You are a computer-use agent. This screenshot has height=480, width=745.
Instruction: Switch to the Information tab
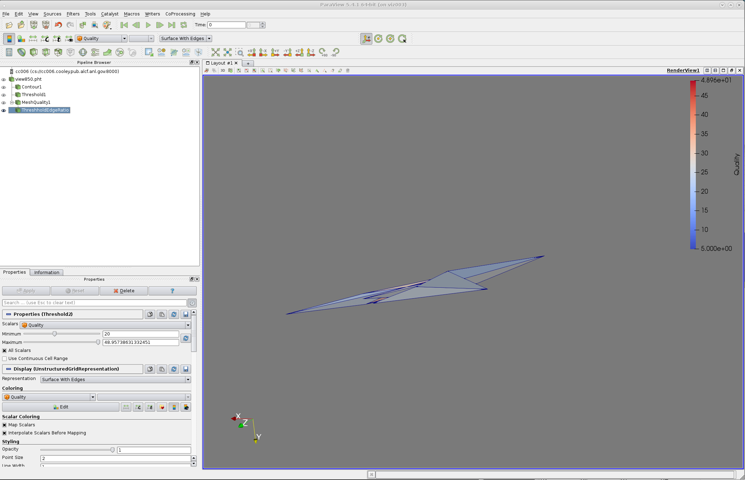(x=47, y=273)
